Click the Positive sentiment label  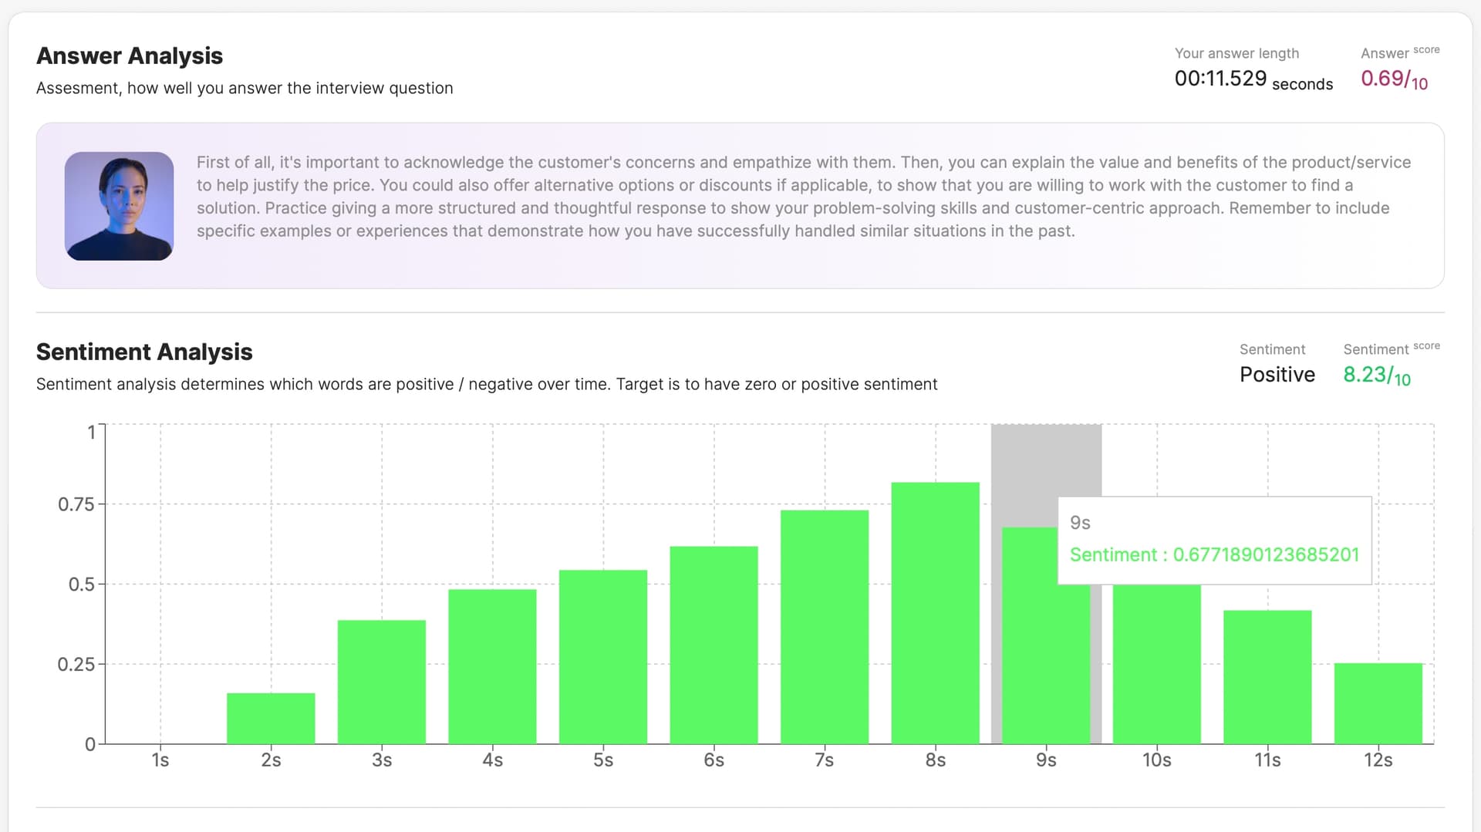coord(1277,375)
